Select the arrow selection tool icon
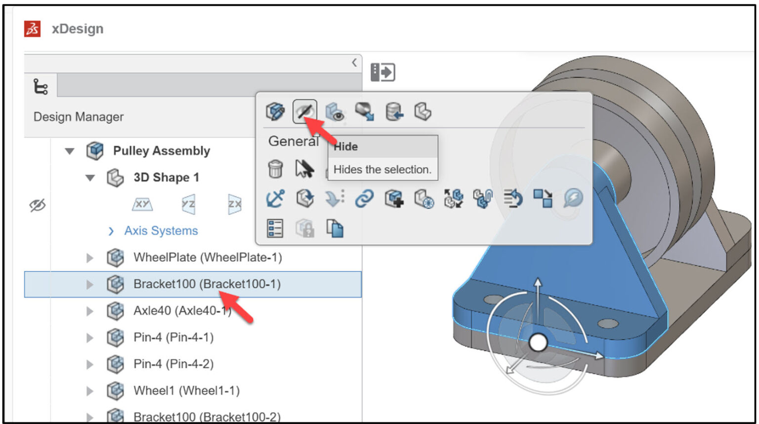759x424 pixels. (x=305, y=169)
